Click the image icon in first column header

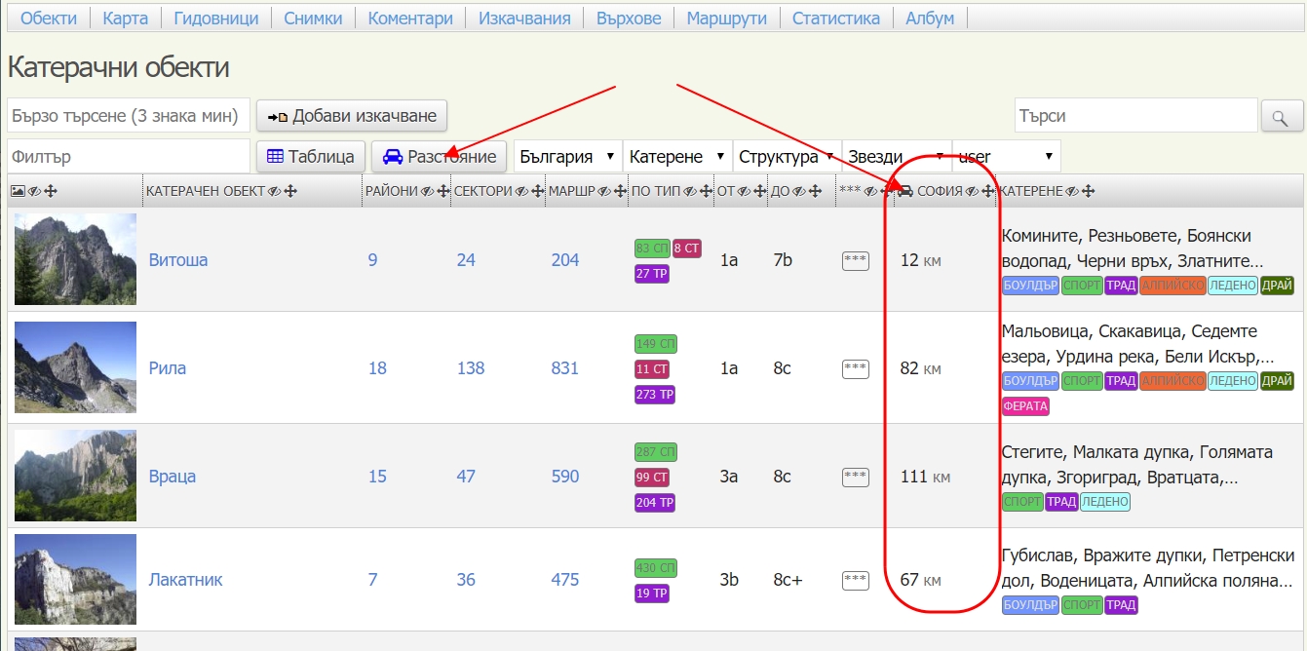click(x=18, y=192)
